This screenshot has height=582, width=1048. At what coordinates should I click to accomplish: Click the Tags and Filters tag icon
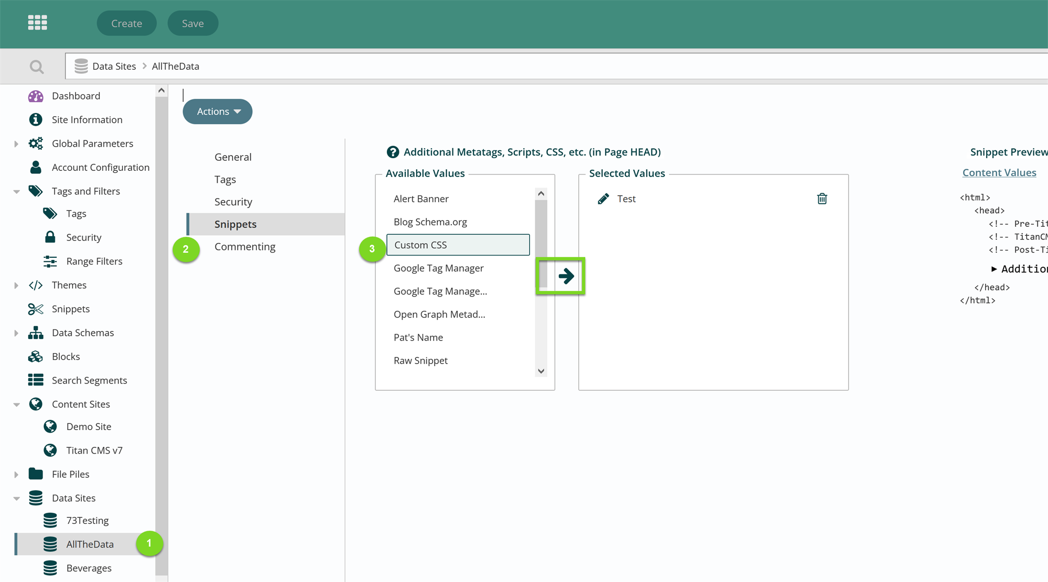[x=36, y=191]
